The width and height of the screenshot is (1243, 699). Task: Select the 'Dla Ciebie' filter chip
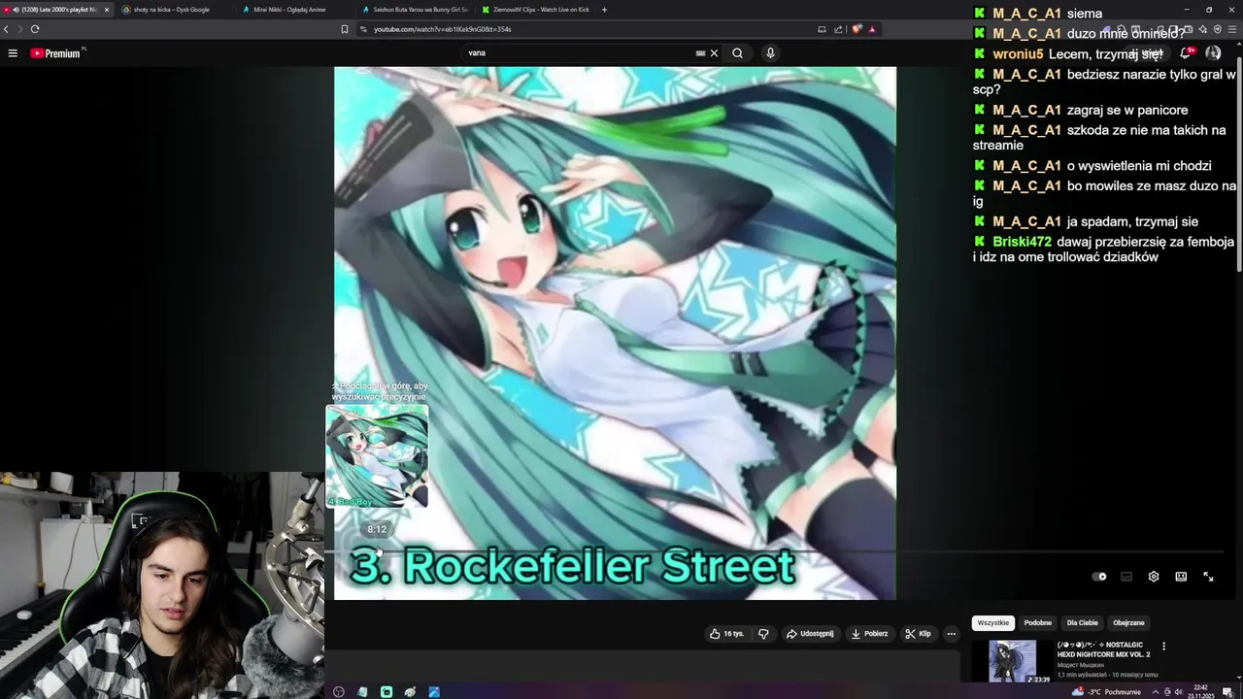(x=1082, y=623)
